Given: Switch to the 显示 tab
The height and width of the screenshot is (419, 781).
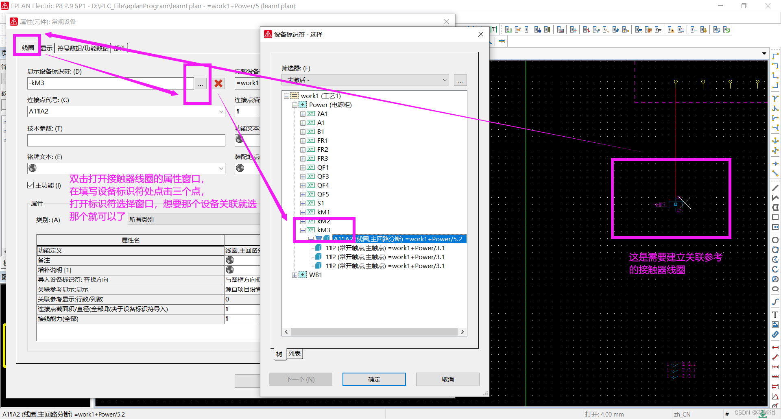Looking at the screenshot, I should coord(47,48).
